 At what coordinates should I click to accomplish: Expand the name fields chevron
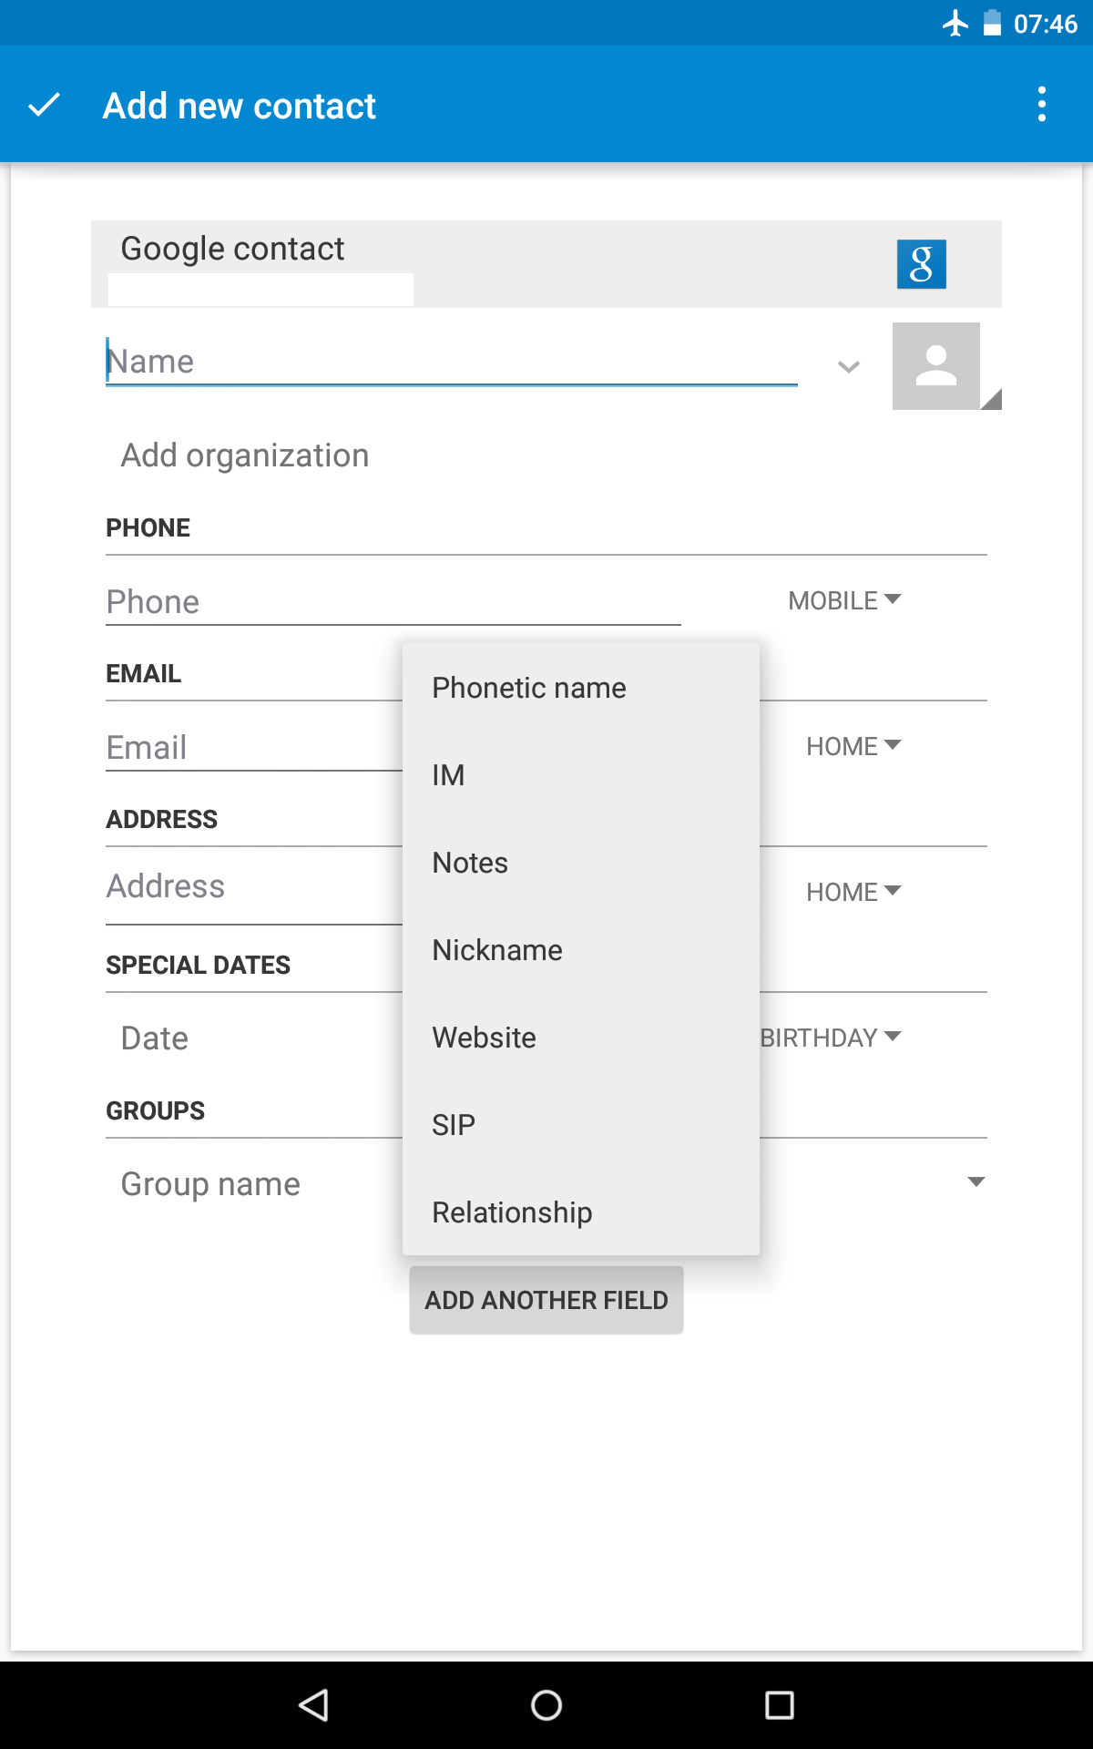(x=848, y=367)
